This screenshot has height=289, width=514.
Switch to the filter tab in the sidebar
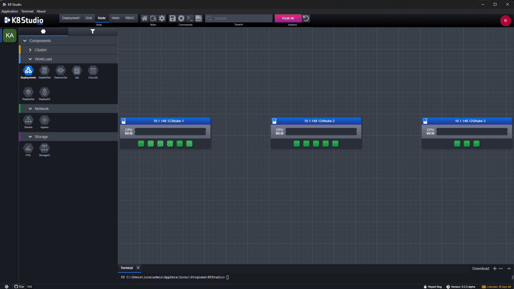tap(93, 31)
